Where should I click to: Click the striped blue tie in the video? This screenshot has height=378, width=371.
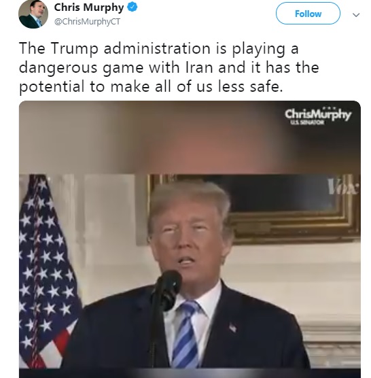(186, 334)
